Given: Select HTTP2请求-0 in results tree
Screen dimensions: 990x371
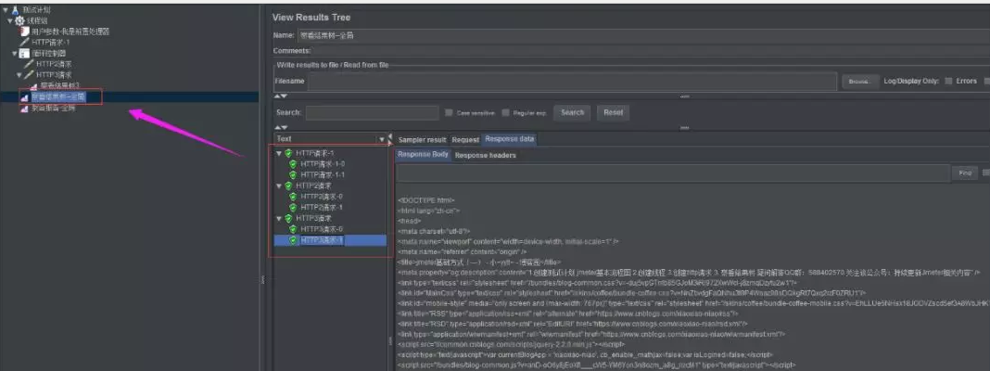Looking at the screenshot, I should (322, 197).
